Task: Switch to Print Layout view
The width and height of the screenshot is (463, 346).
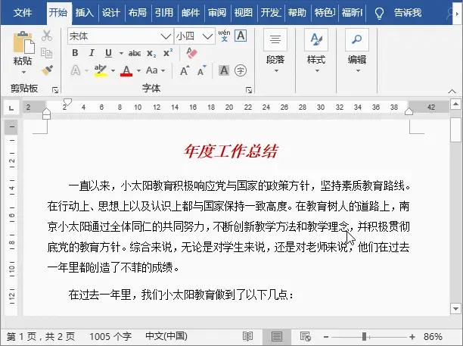Action: 277,336
